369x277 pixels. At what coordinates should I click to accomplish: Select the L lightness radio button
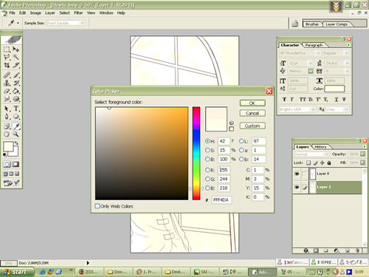coord(241,141)
